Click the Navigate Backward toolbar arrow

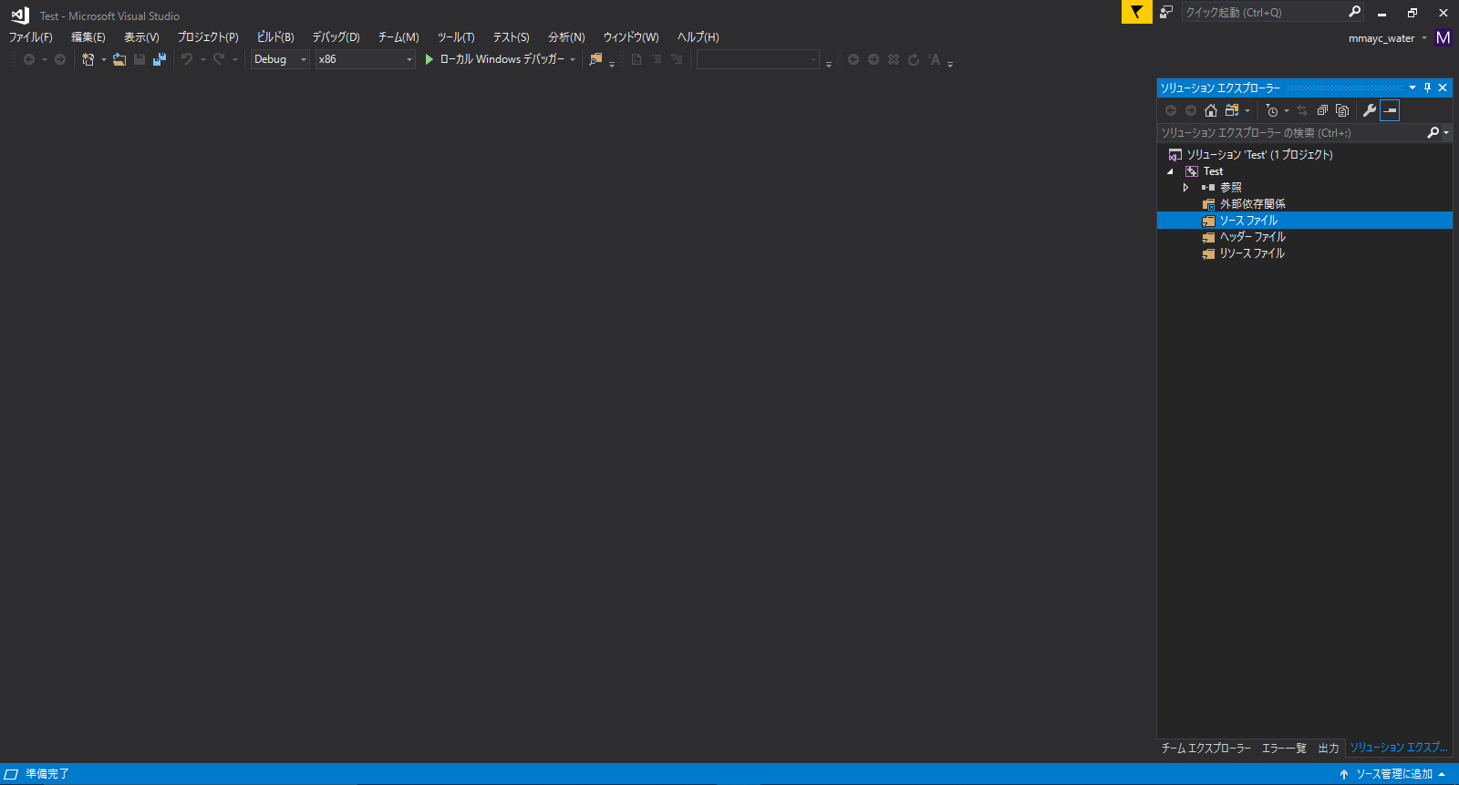(x=29, y=59)
